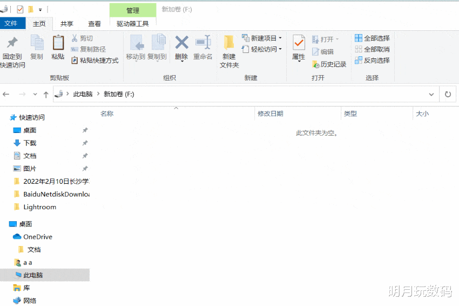Switch to the Home (主页) tab
This screenshot has height=306, width=459.
(x=39, y=24)
